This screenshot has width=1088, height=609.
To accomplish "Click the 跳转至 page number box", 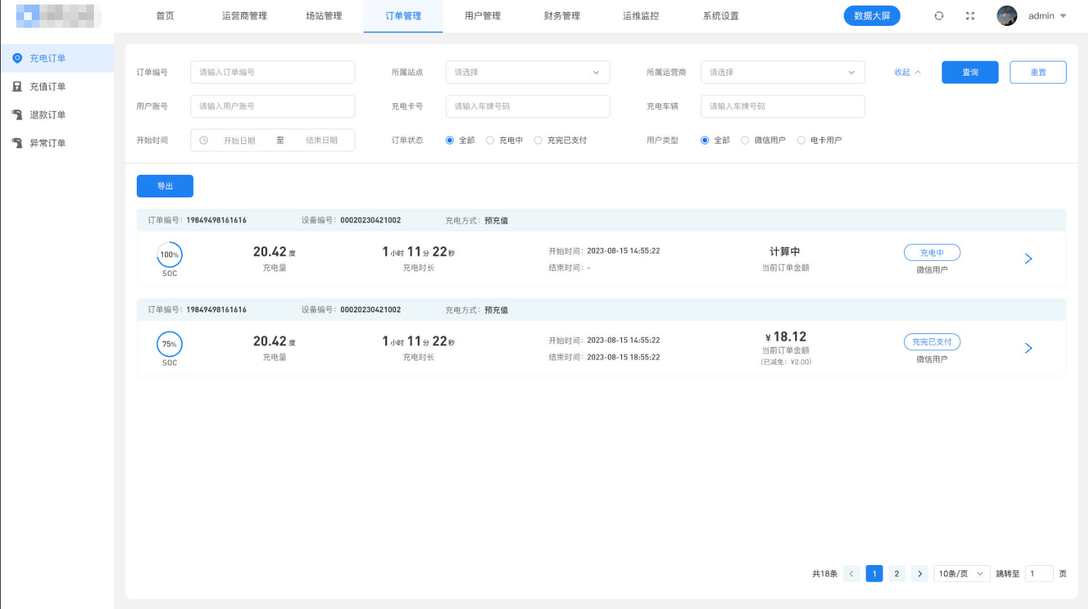I will pos(1039,573).
